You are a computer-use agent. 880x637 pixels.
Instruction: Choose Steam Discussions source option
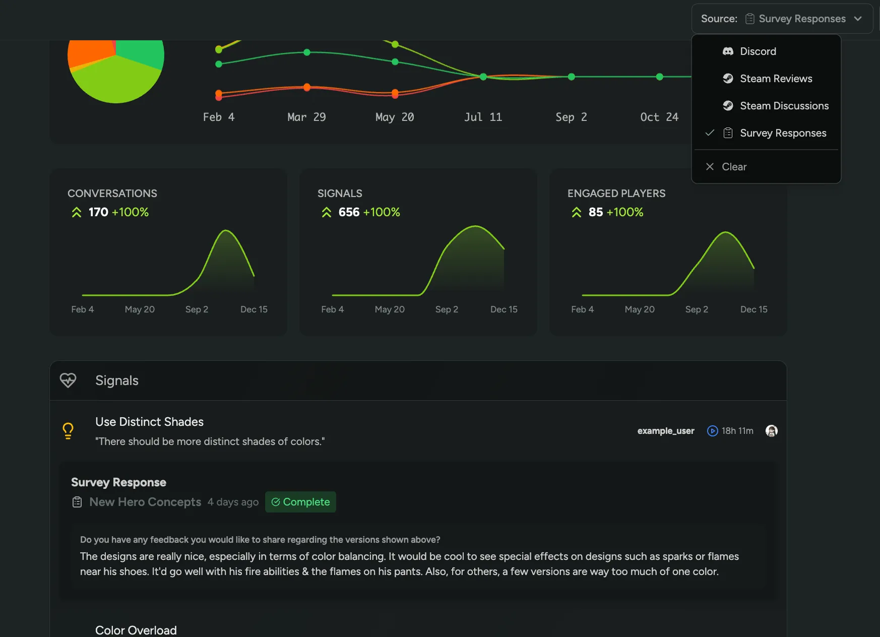point(784,106)
